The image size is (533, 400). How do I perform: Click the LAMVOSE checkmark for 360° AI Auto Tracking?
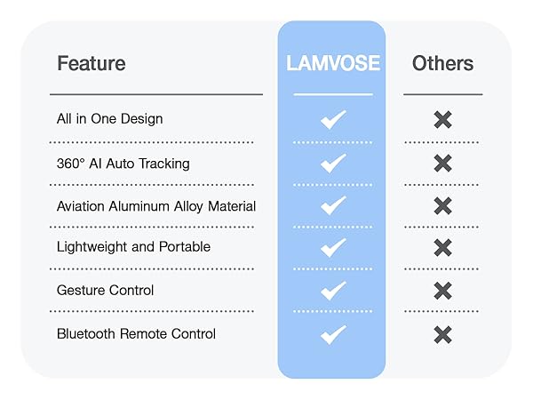tap(332, 163)
